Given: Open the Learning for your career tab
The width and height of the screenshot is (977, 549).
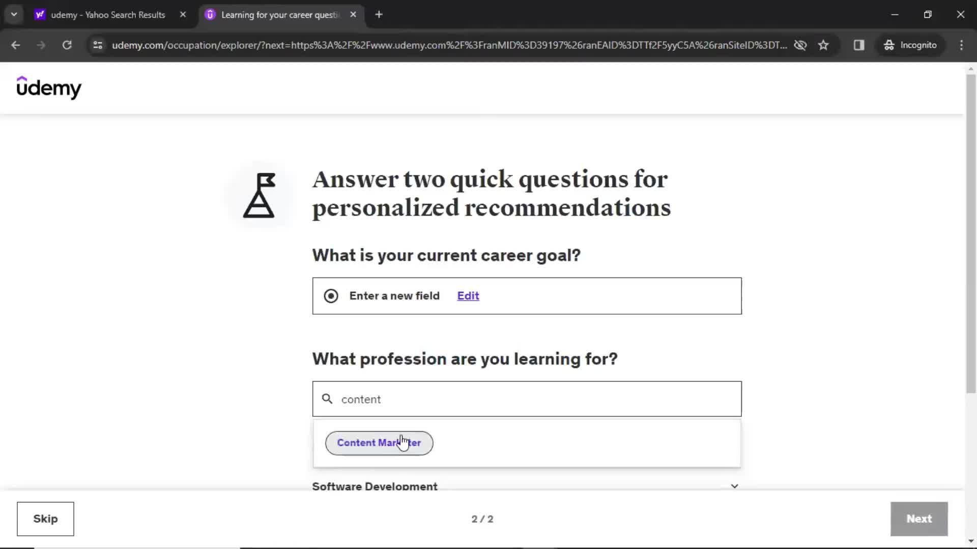Looking at the screenshot, I should click(280, 15).
